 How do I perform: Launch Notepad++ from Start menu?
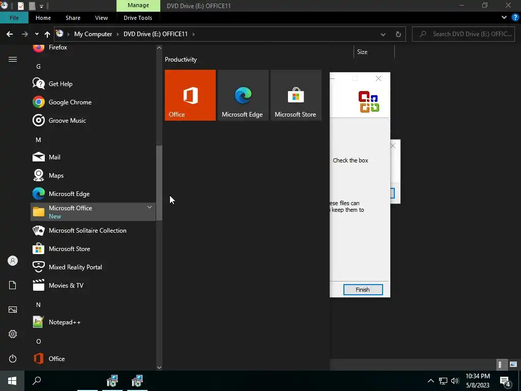pos(93,322)
